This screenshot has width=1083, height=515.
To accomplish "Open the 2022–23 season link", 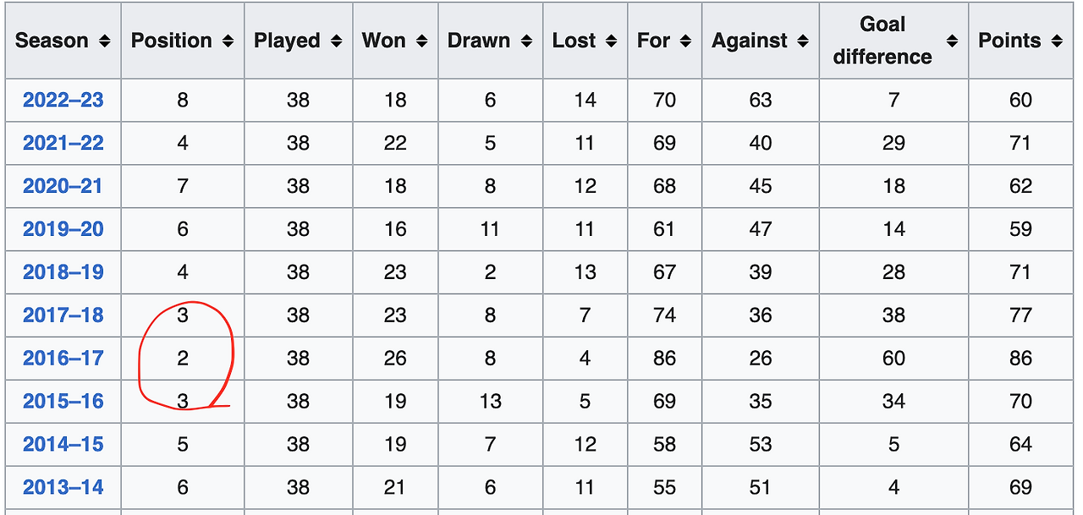I will pos(63,100).
